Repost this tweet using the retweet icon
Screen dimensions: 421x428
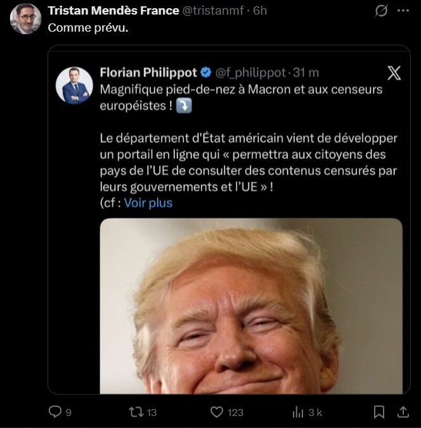(135, 412)
